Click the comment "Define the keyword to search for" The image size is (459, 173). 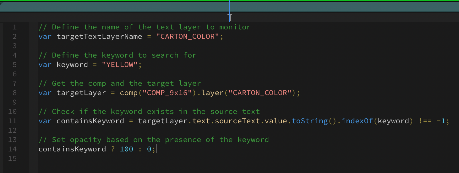point(117,55)
